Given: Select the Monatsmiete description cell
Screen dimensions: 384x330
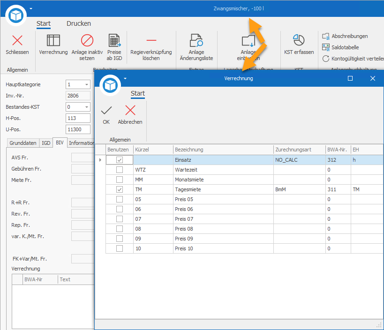Looking at the screenshot, I should click(x=223, y=180).
